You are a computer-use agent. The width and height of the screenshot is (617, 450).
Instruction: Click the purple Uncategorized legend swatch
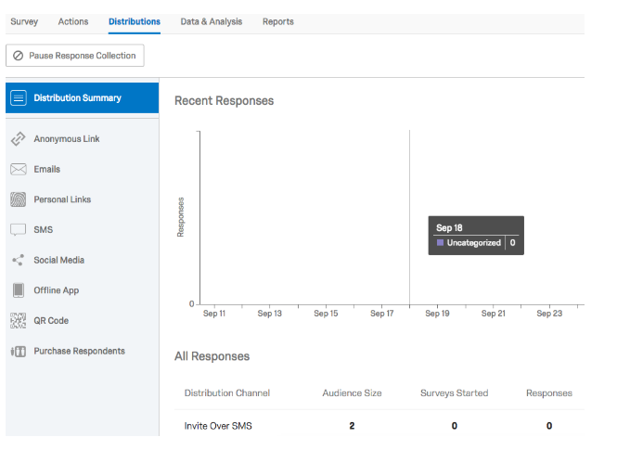(441, 243)
